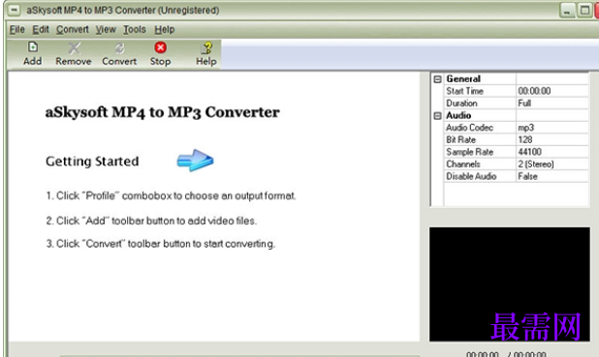Click the Channels property label
Image resolution: width=599 pixels, height=357 pixels.
click(x=463, y=164)
